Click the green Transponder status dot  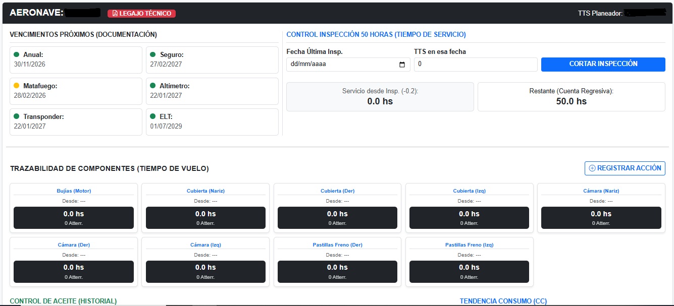point(17,116)
